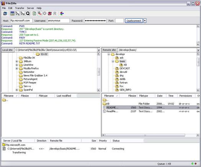Image resolution: width=201 pixels, height=167 pixels.
Task: Open the Help menu
Action: click(x=39, y=8)
